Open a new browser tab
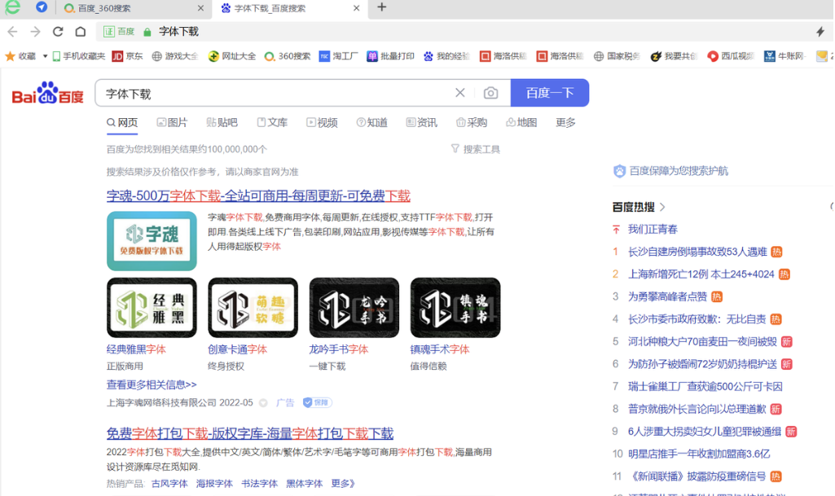835x496 pixels. point(382,7)
